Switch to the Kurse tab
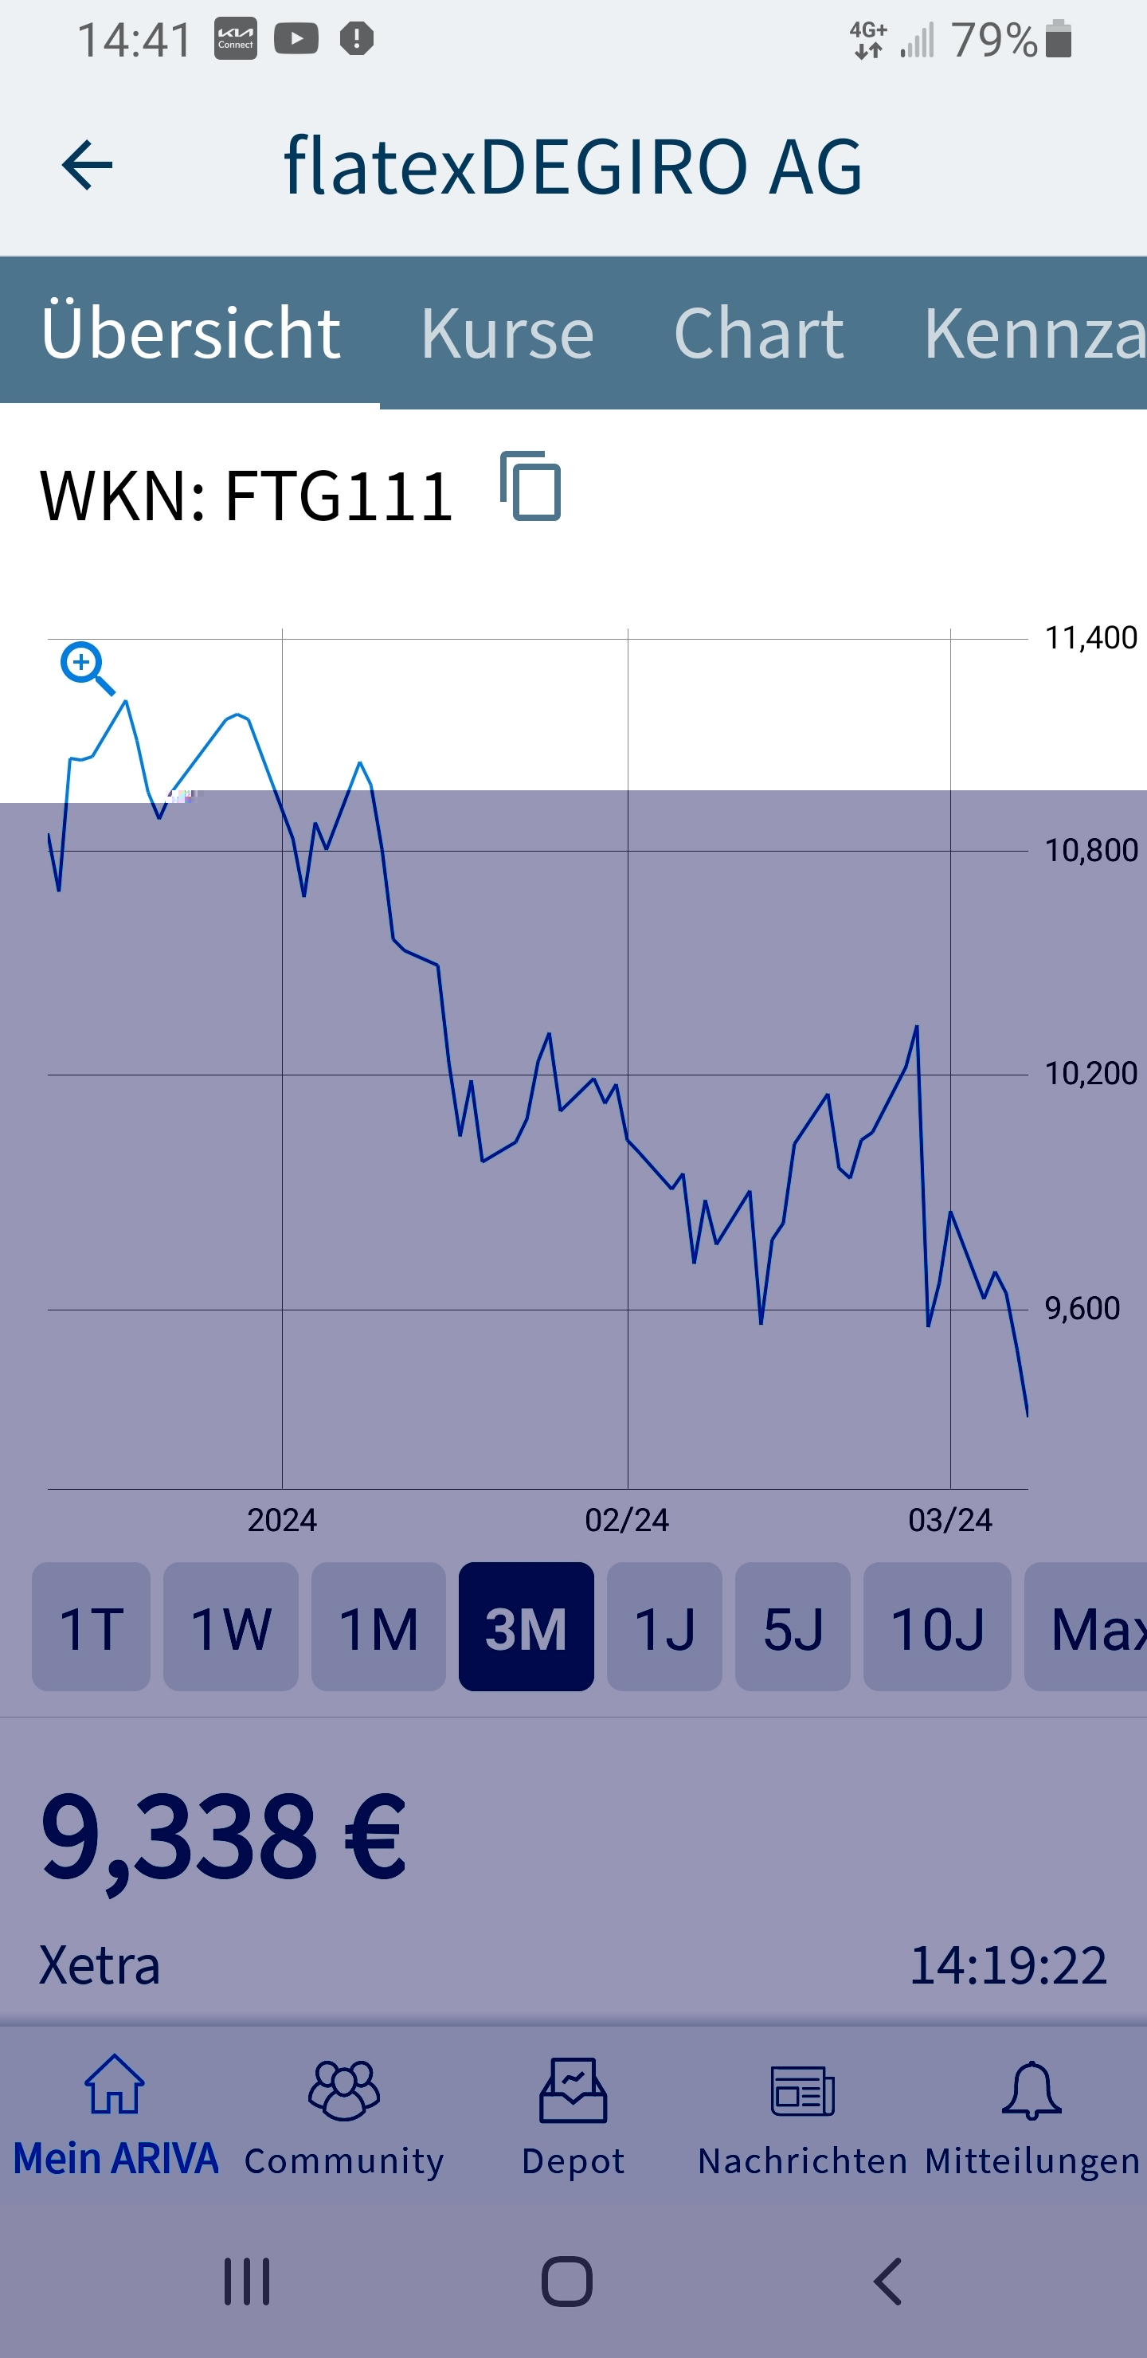 [x=507, y=333]
